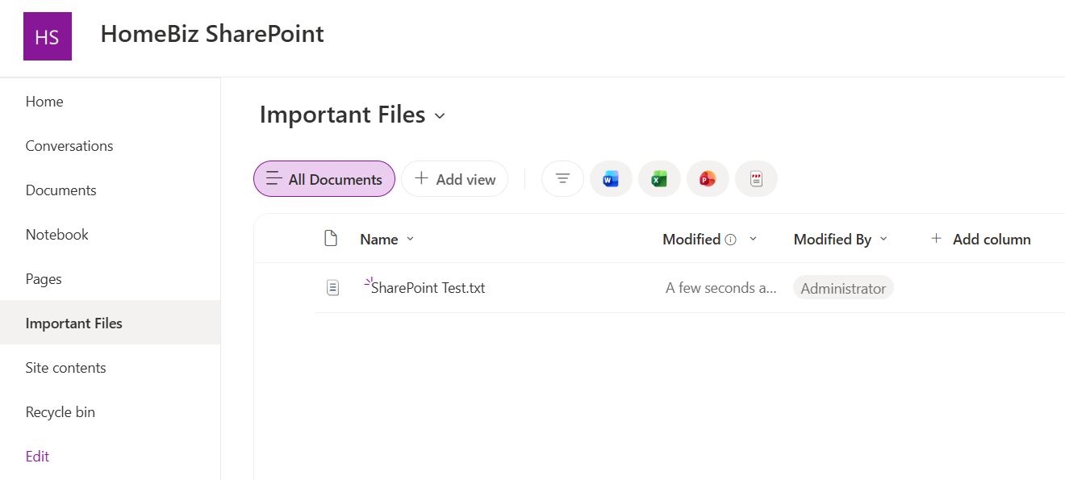Click the HomeBiz SharePoint site title
The width and height of the screenshot is (1065, 480).
(x=212, y=34)
